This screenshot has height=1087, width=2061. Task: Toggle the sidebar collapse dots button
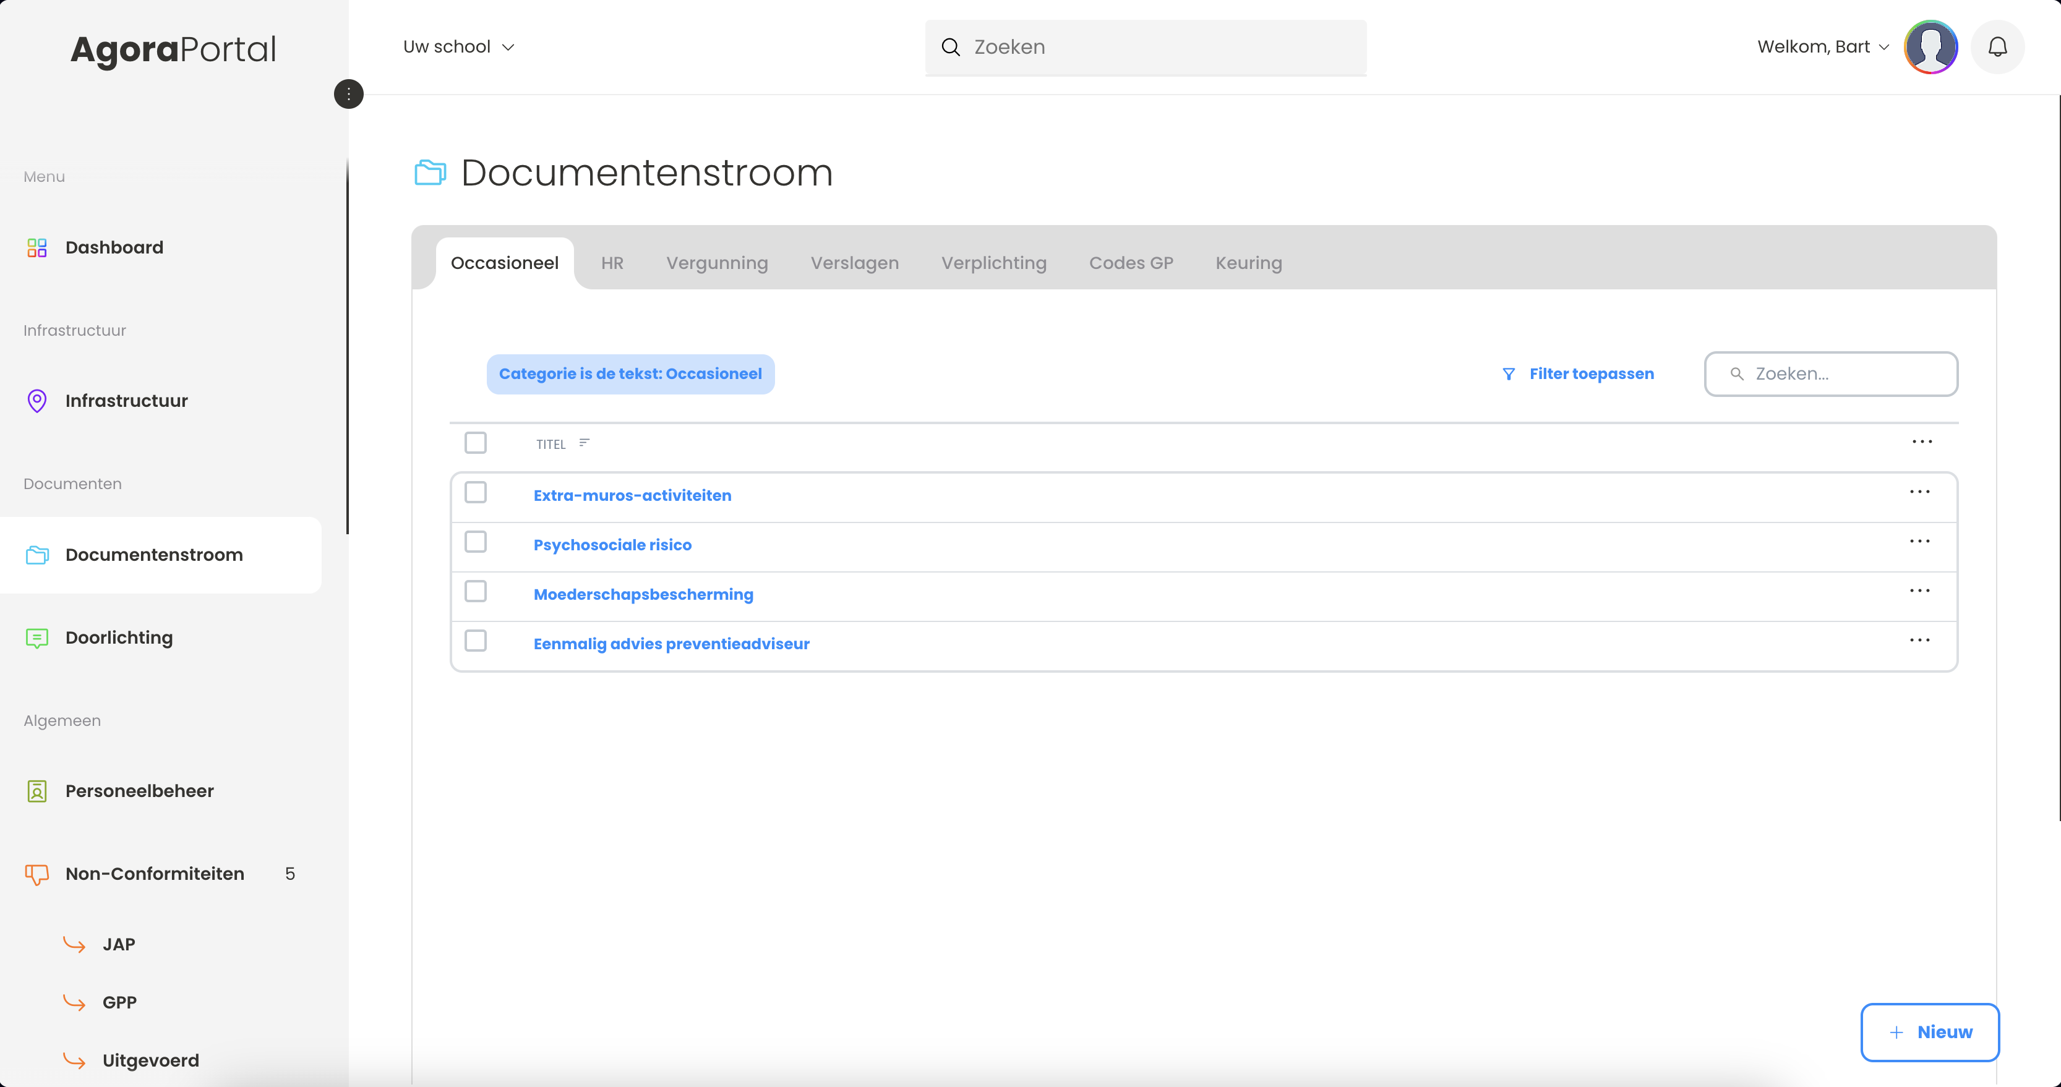[x=348, y=95]
